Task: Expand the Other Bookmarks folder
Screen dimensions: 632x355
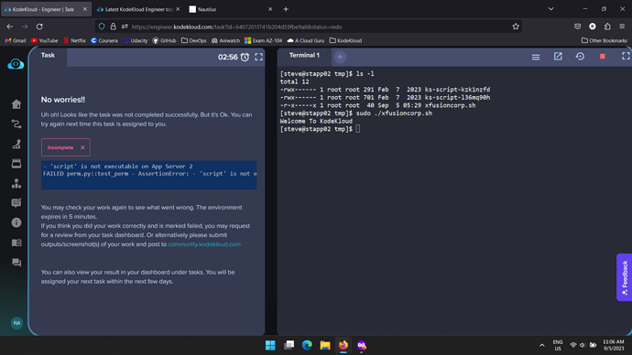Action: coord(605,40)
